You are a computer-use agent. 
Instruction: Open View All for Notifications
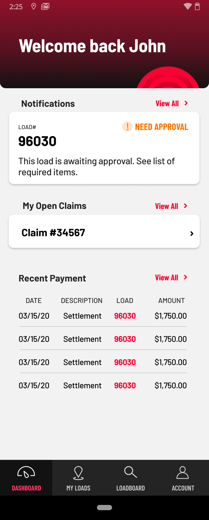[x=167, y=104]
